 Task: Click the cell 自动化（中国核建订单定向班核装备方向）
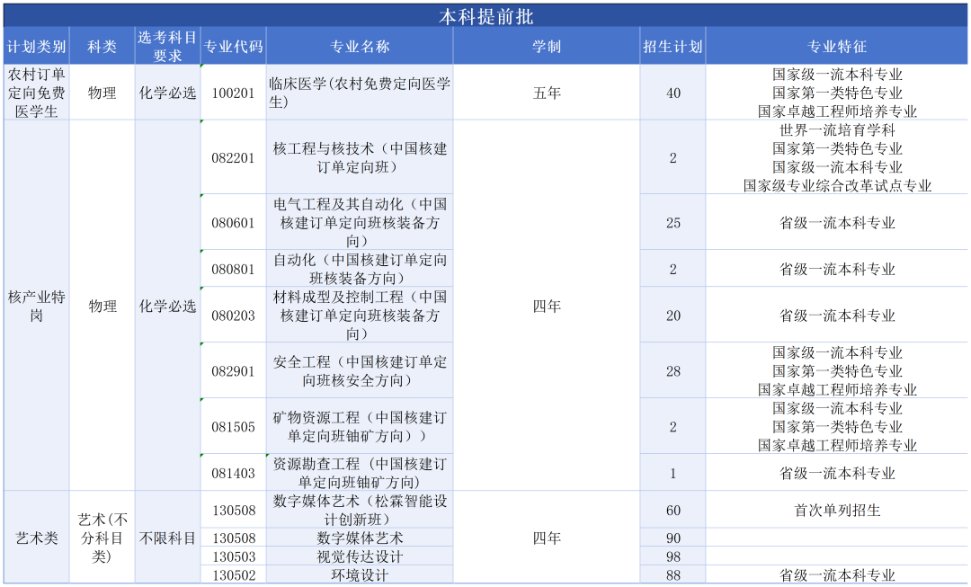tap(360, 269)
